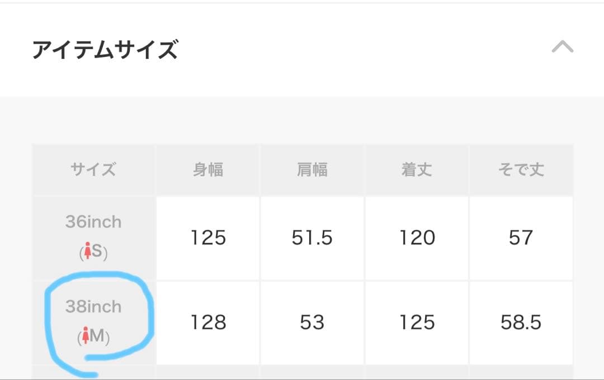Tap the 着丈 column header
Screen dimensions: 604x380
[417, 170]
